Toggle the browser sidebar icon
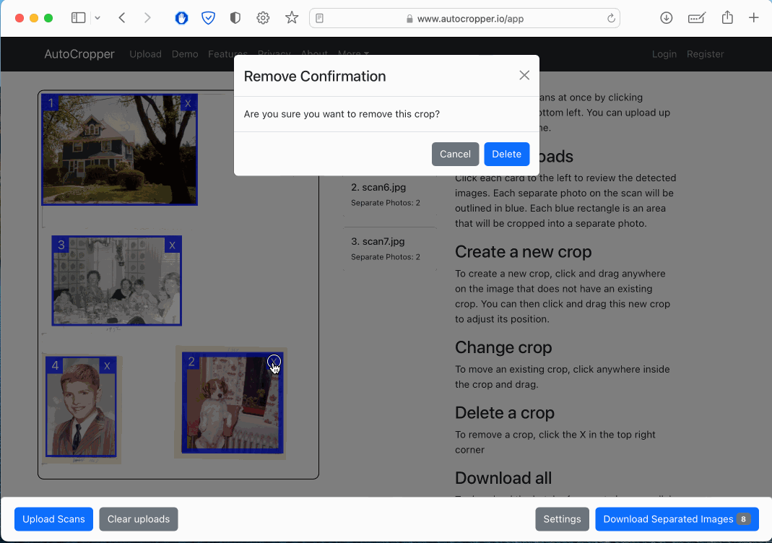The image size is (772, 543). (78, 17)
